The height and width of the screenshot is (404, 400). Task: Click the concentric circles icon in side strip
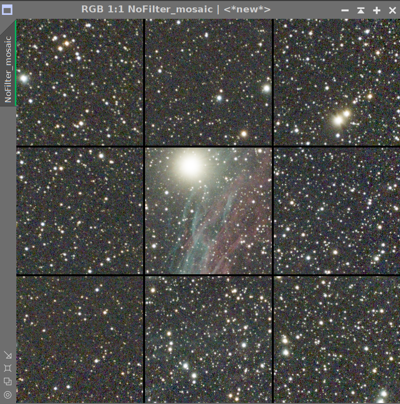click(8, 395)
